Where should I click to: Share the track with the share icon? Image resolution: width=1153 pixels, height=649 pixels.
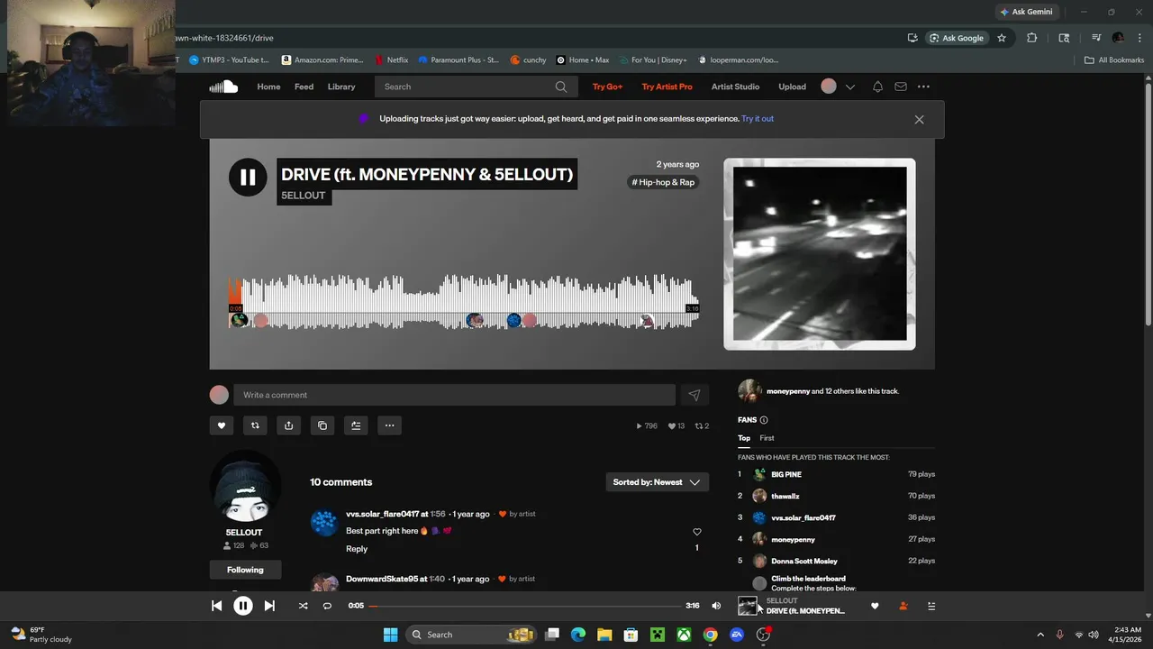pos(288,425)
